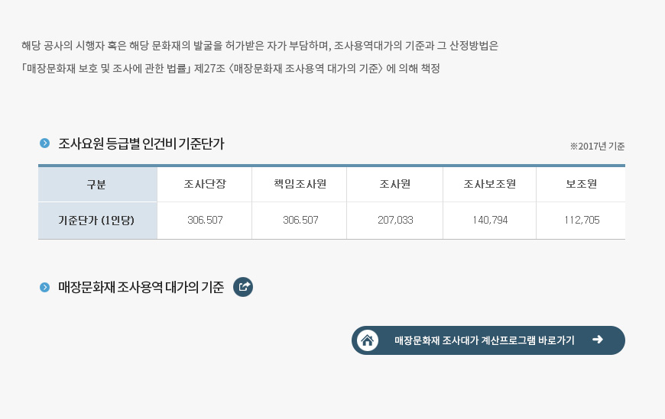This screenshot has height=419, width=665.
Task: Select the 조사단장 column header
Action: pos(205,184)
